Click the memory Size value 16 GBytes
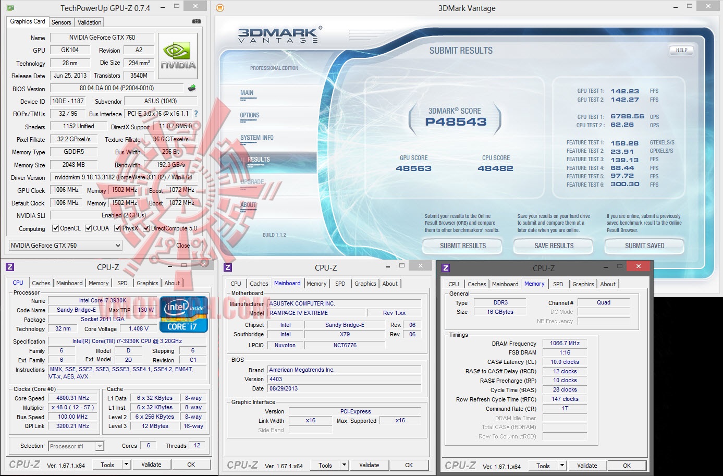This screenshot has height=476, width=723. pos(500,312)
